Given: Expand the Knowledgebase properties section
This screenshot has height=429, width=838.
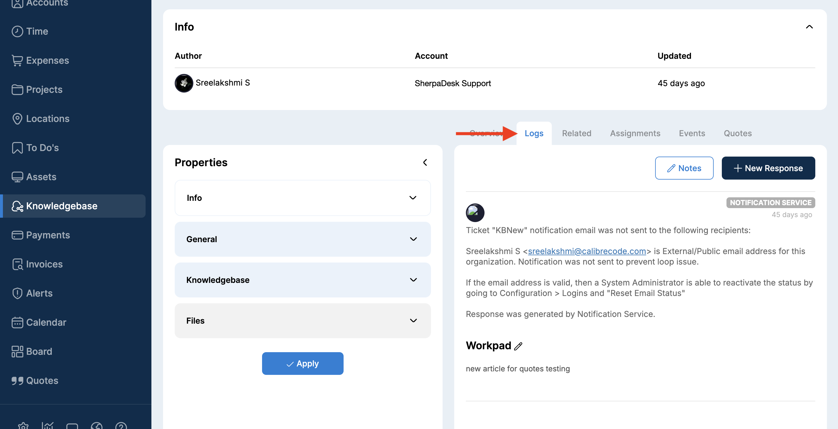Looking at the screenshot, I should click(413, 280).
